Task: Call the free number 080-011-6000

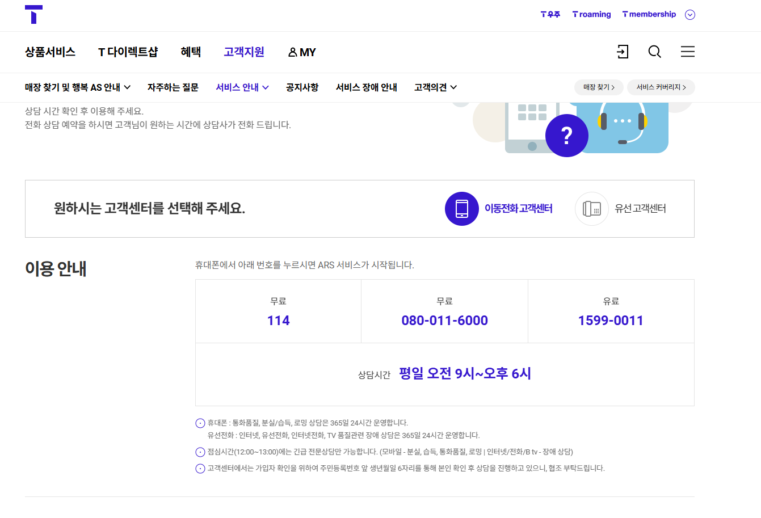Action: tap(444, 321)
